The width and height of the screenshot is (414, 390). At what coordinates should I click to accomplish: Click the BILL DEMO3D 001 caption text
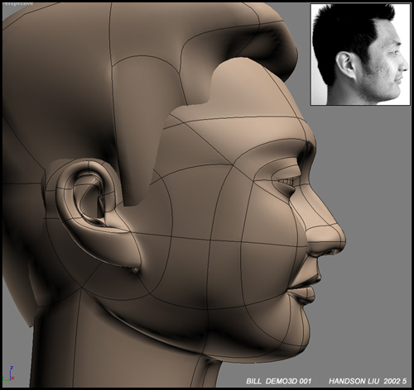tap(279, 381)
